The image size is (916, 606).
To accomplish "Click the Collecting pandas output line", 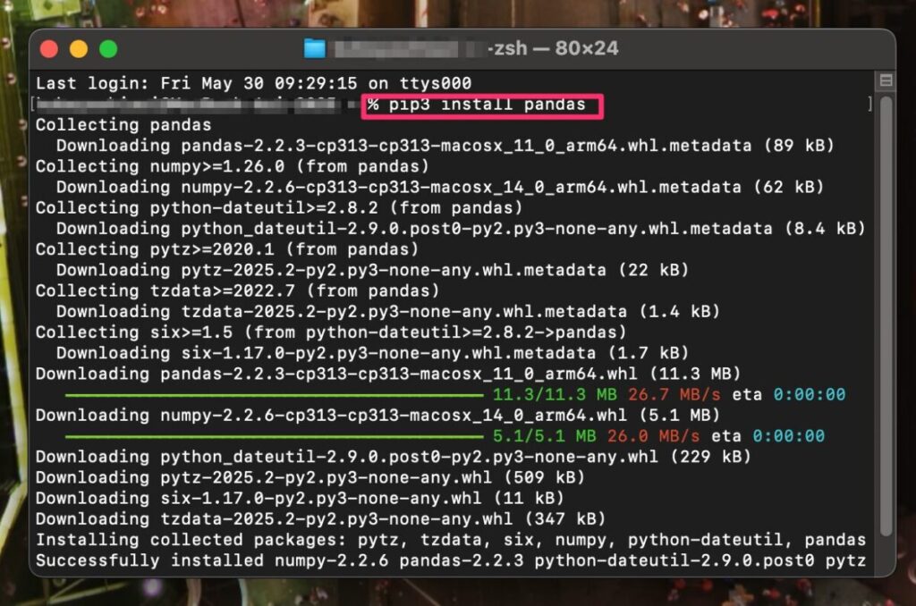I will pyautogui.click(x=123, y=125).
